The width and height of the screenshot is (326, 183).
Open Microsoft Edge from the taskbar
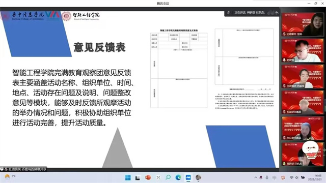[178, 177]
